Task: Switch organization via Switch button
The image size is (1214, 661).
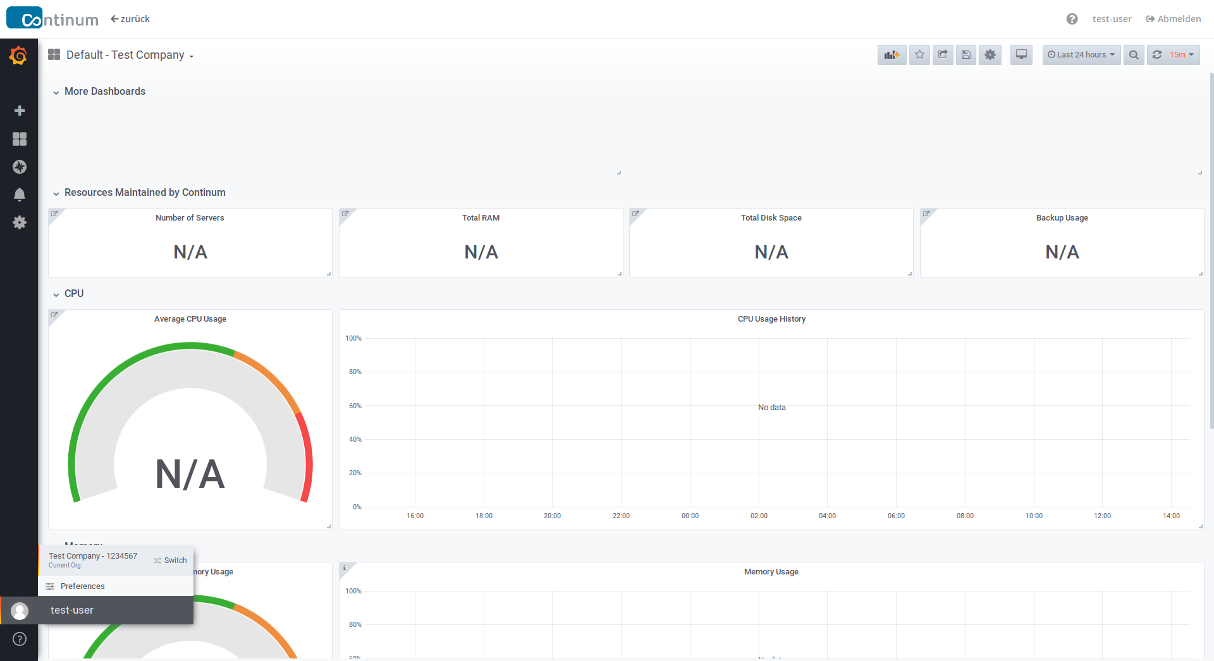Action: (170, 561)
